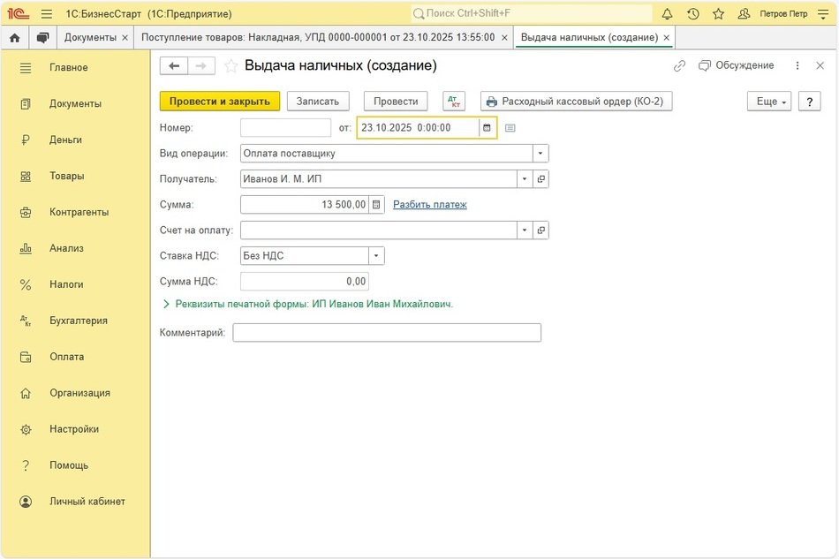Viewport: 839px width, 559px height.
Task: Click the notifications bell icon
Action: 667,14
